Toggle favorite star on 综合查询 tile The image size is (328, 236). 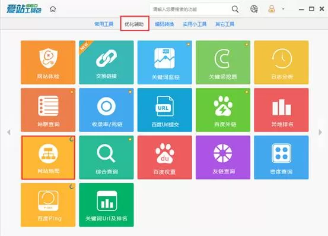[x=130, y=139]
